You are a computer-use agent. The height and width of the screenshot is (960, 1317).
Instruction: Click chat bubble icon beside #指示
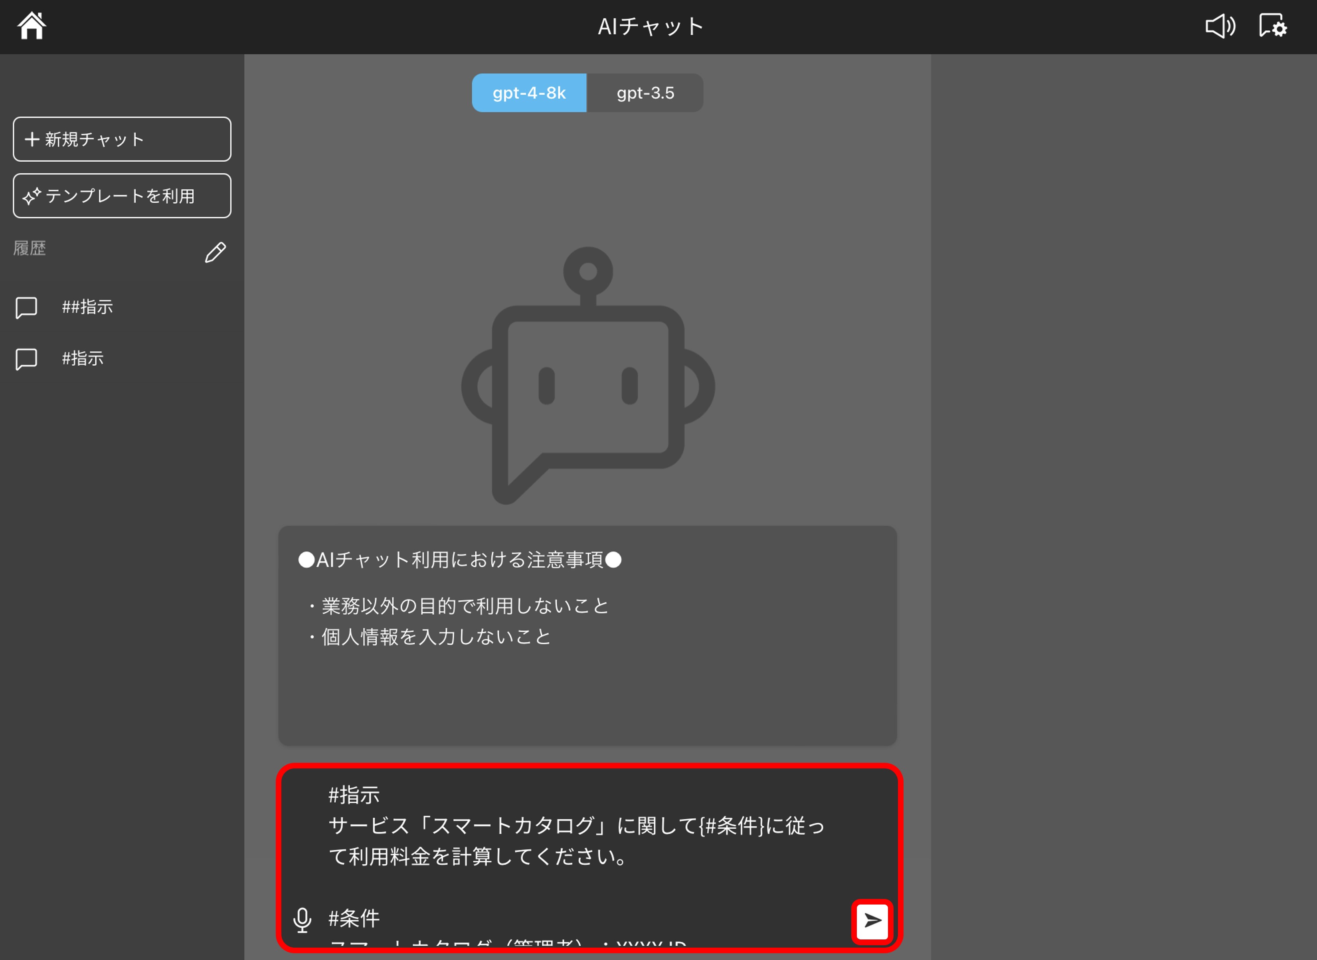click(x=26, y=358)
